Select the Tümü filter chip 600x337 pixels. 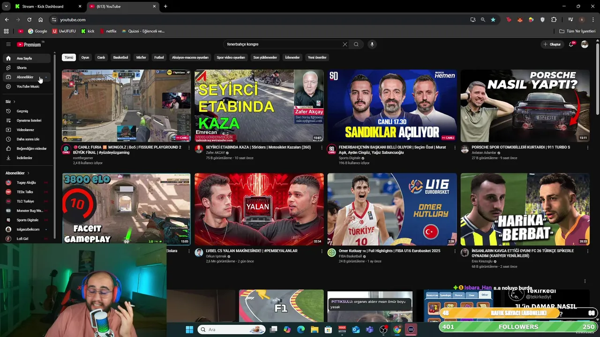coord(69,58)
